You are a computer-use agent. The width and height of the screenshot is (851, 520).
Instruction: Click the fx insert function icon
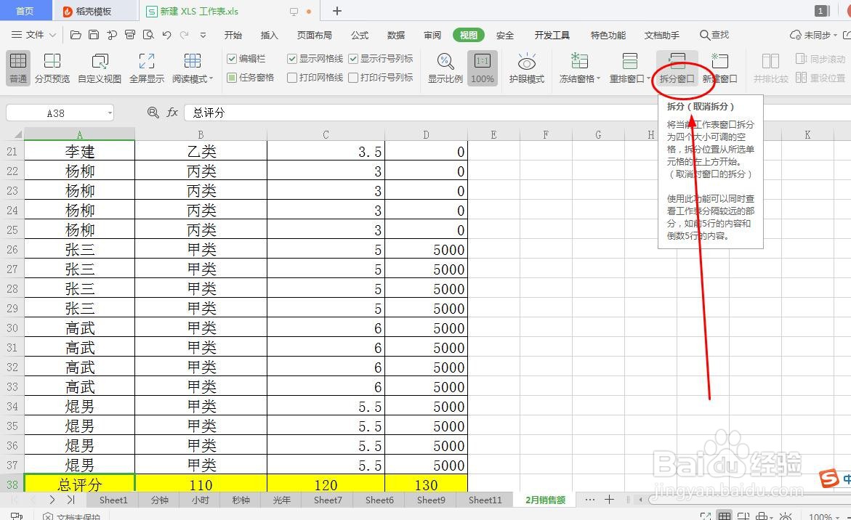172,113
